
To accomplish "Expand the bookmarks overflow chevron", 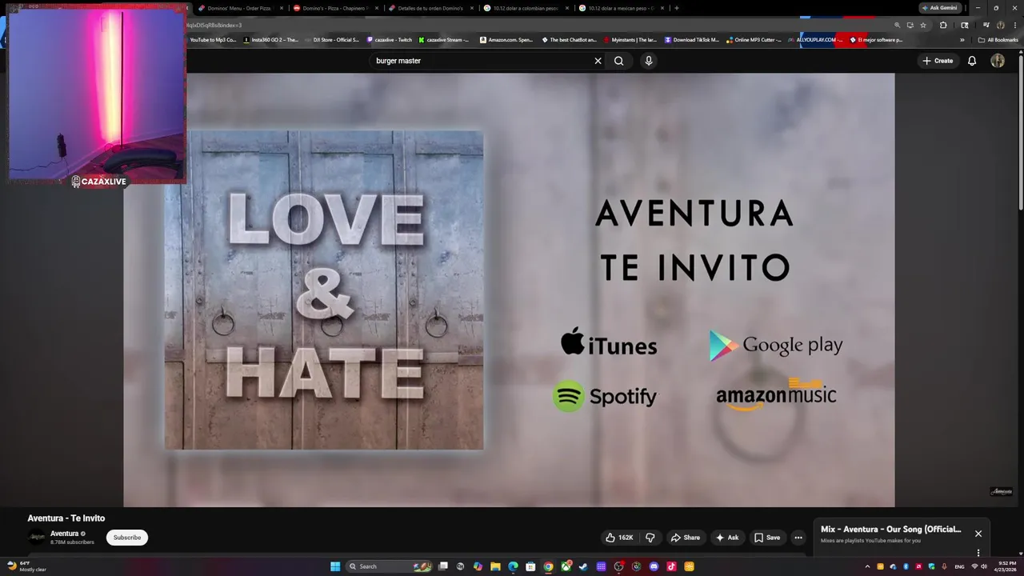I will [962, 40].
